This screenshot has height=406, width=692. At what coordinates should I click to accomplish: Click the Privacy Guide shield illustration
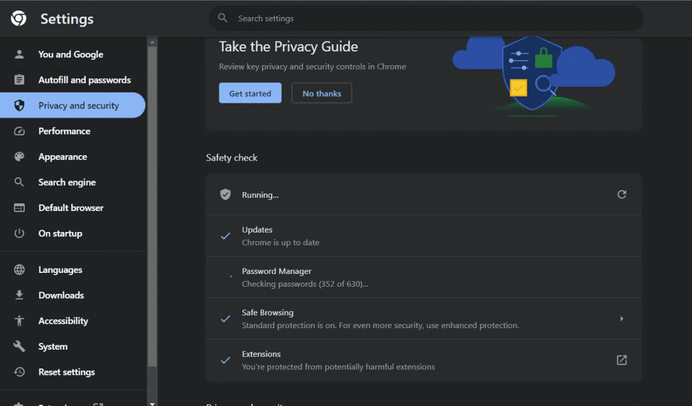(x=533, y=73)
